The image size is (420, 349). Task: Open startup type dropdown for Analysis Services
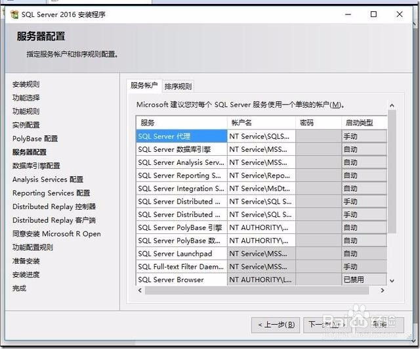coord(364,162)
